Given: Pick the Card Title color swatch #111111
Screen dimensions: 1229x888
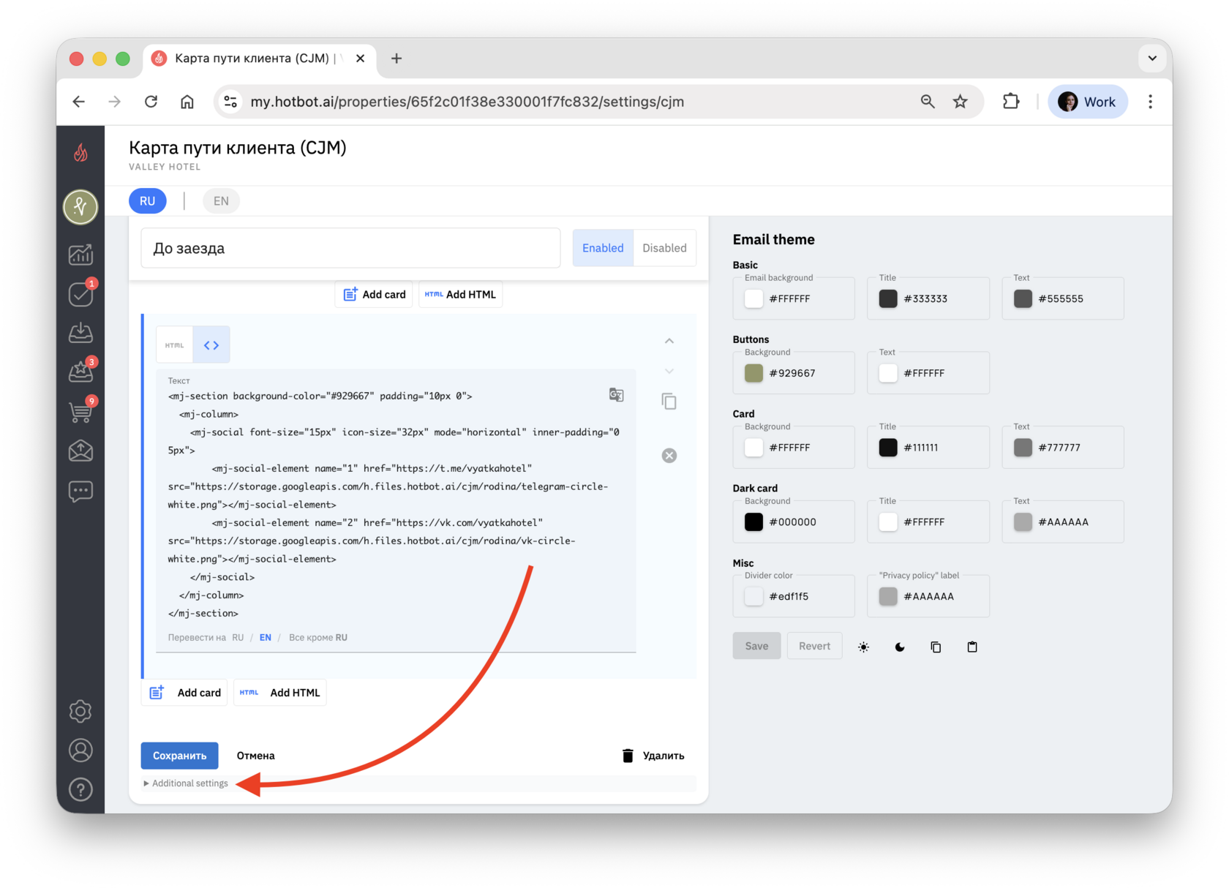Looking at the screenshot, I should tap(888, 448).
